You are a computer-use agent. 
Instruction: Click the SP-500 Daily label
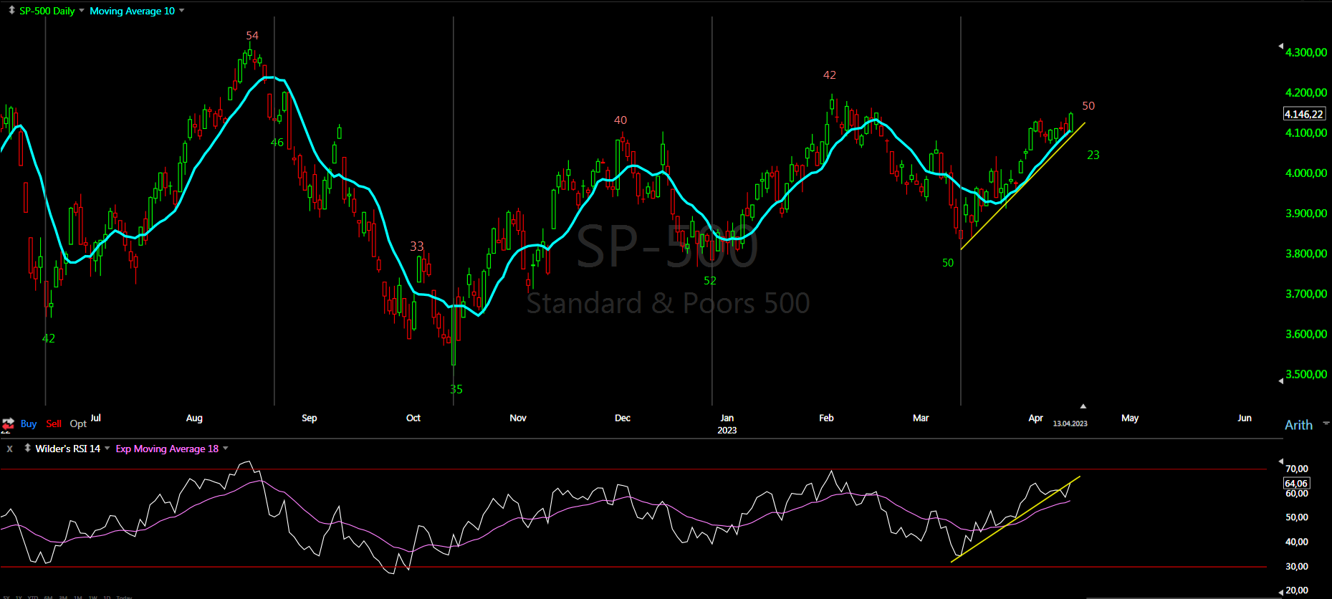tap(47, 11)
